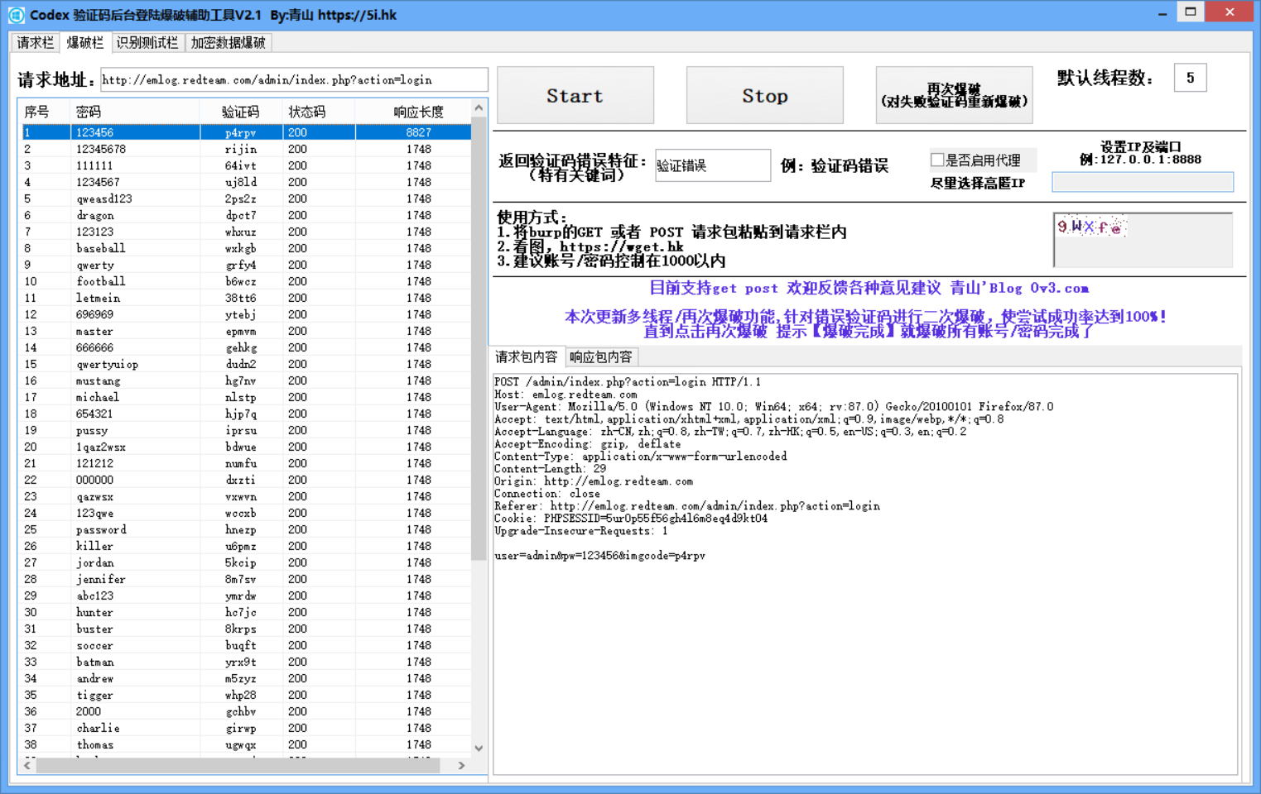The width and height of the screenshot is (1261, 794).
Task: Select row with password batman
Action: coord(246,662)
